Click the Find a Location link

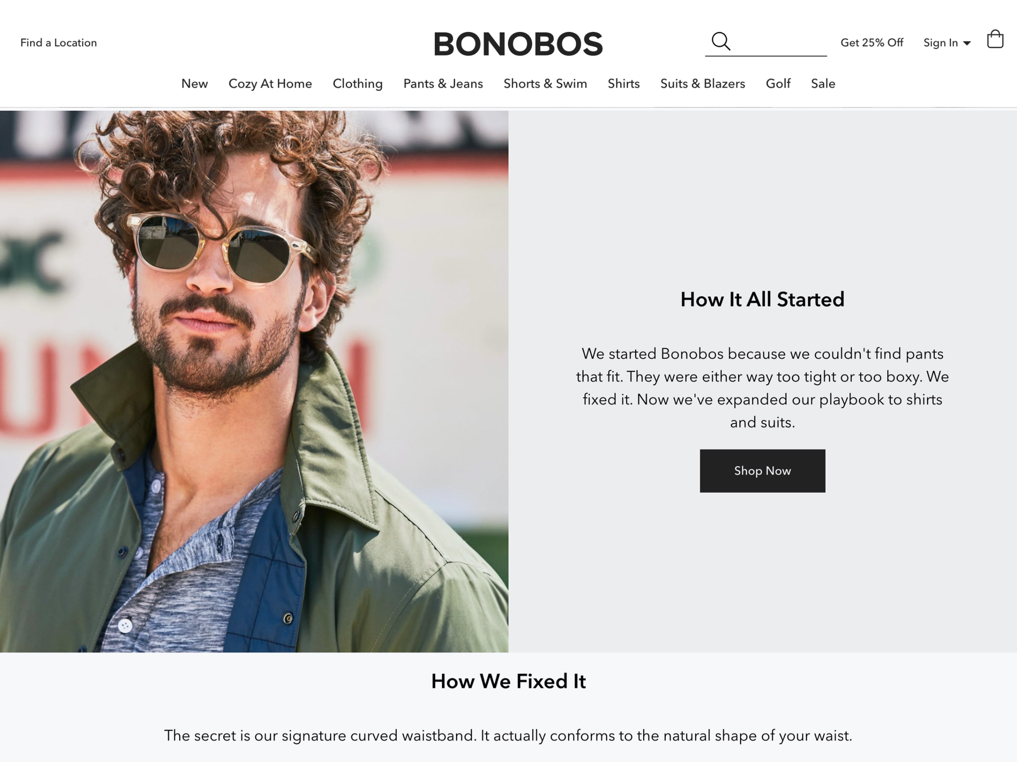(x=57, y=41)
